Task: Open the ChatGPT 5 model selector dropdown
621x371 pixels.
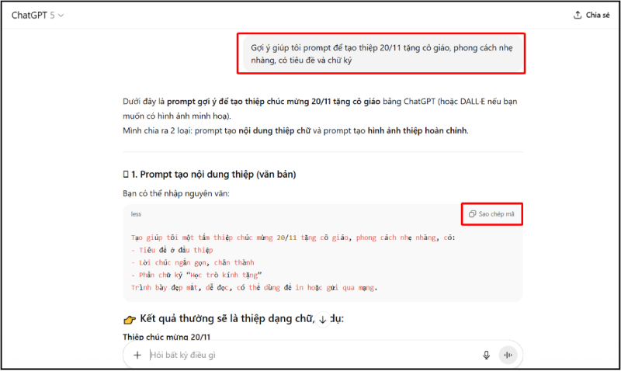Action: click(x=37, y=16)
